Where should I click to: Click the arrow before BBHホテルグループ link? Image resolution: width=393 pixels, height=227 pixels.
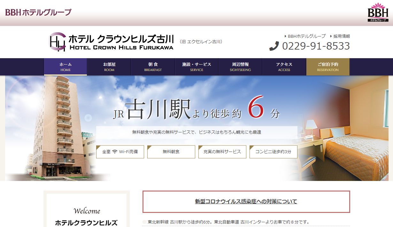coord(285,36)
